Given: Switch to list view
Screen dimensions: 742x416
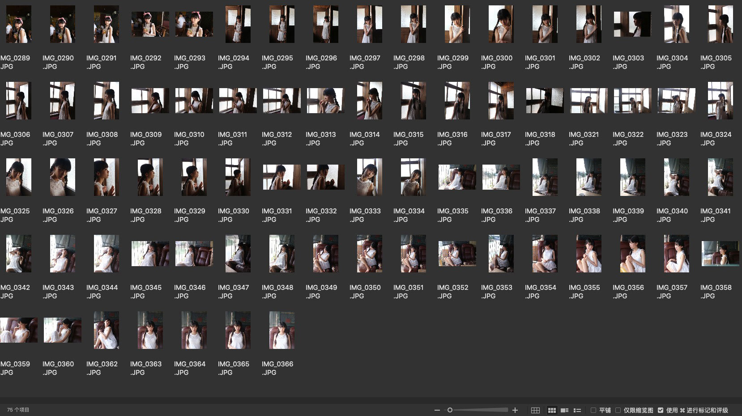Looking at the screenshot, I should 577,410.
